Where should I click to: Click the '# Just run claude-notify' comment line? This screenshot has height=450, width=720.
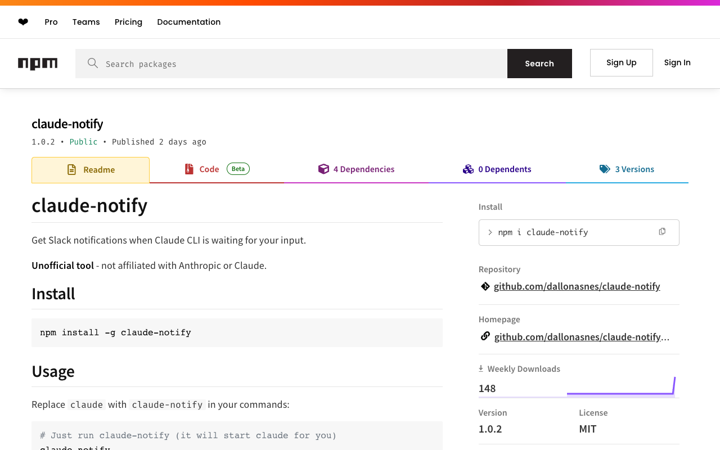188,435
